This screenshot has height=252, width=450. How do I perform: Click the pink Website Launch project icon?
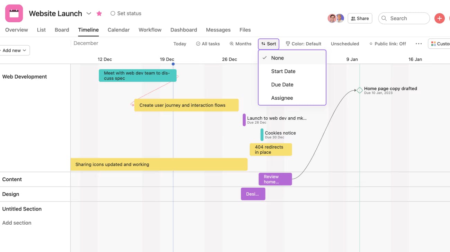[x=14, y=13]
